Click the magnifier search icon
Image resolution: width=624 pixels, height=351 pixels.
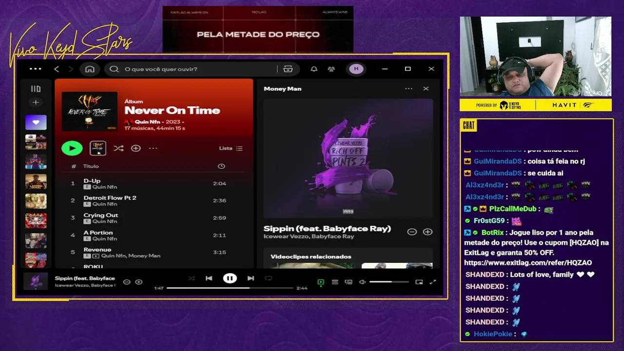(x=114, y=69)
